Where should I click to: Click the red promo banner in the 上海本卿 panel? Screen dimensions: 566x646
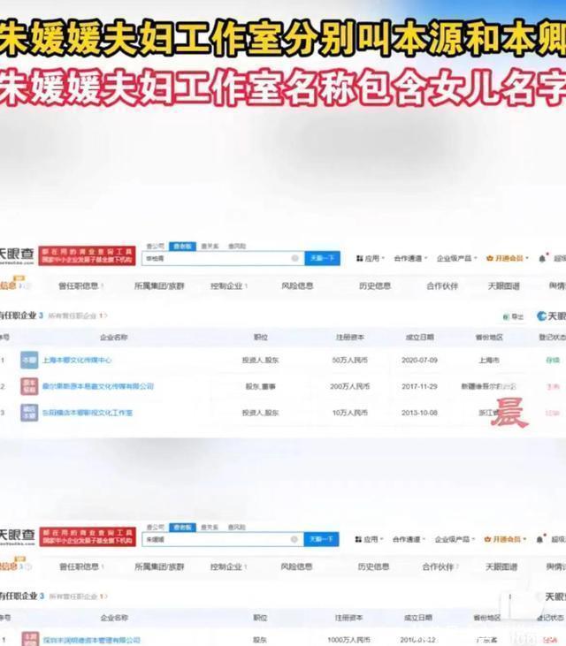pyautogui.click(x=87, y=256)
